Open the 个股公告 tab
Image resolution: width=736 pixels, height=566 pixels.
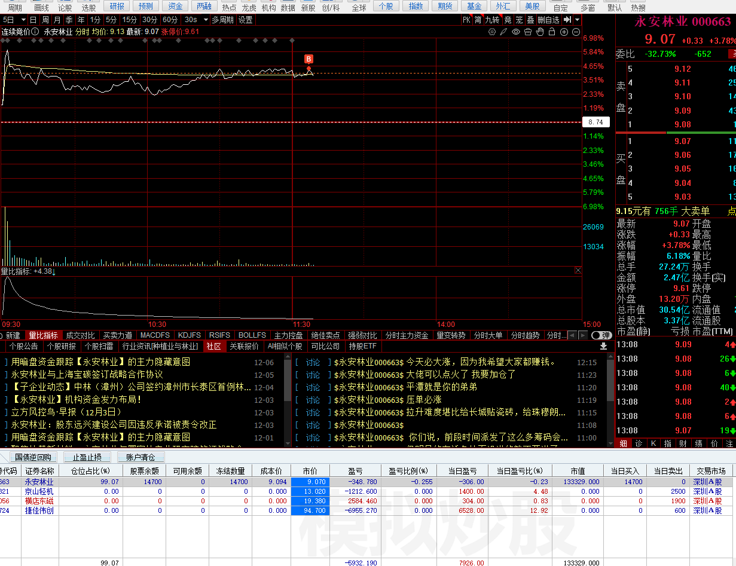pos(24,346)
